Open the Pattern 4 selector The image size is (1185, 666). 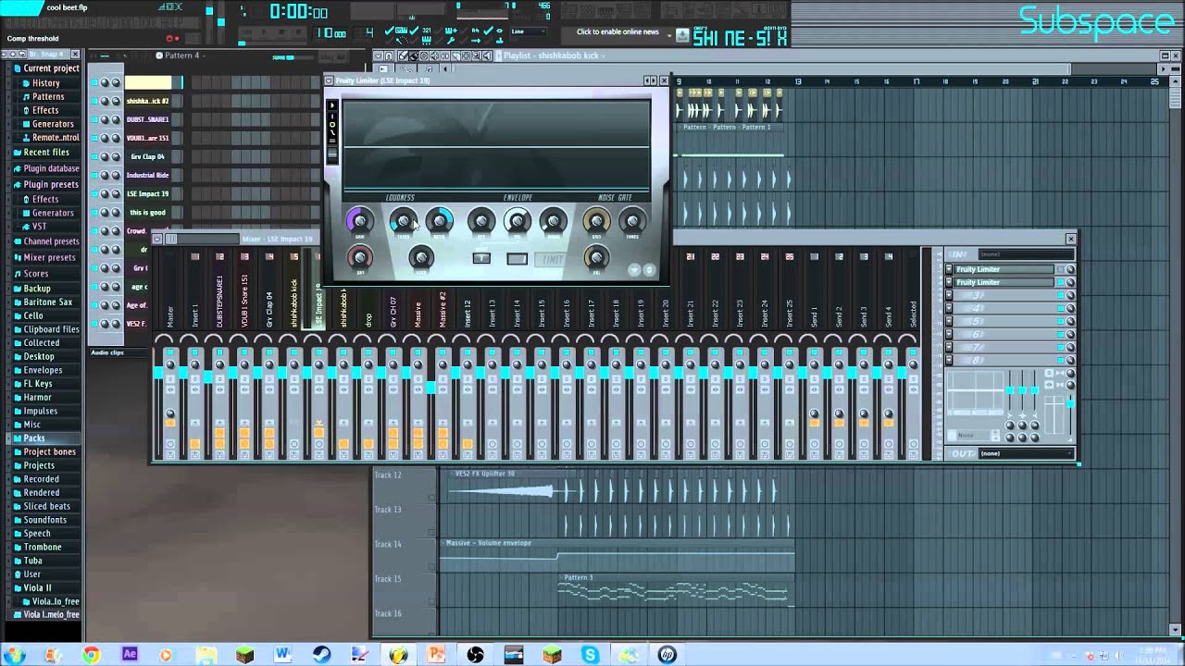coord(182,55)
